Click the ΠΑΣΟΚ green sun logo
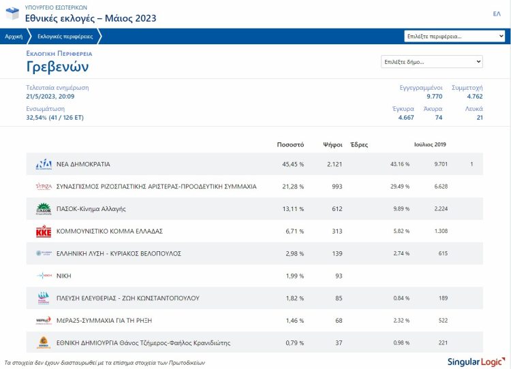The height and width of the screenshot is (369, 511). point(44,209)
